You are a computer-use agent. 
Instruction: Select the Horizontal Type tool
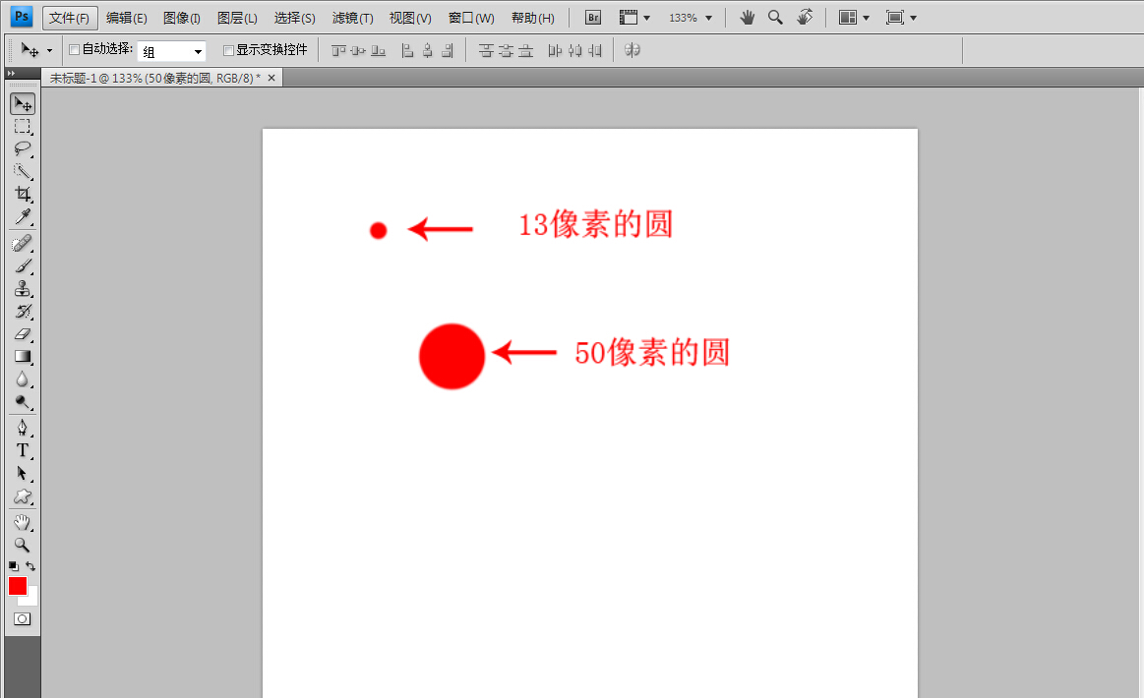23,450
